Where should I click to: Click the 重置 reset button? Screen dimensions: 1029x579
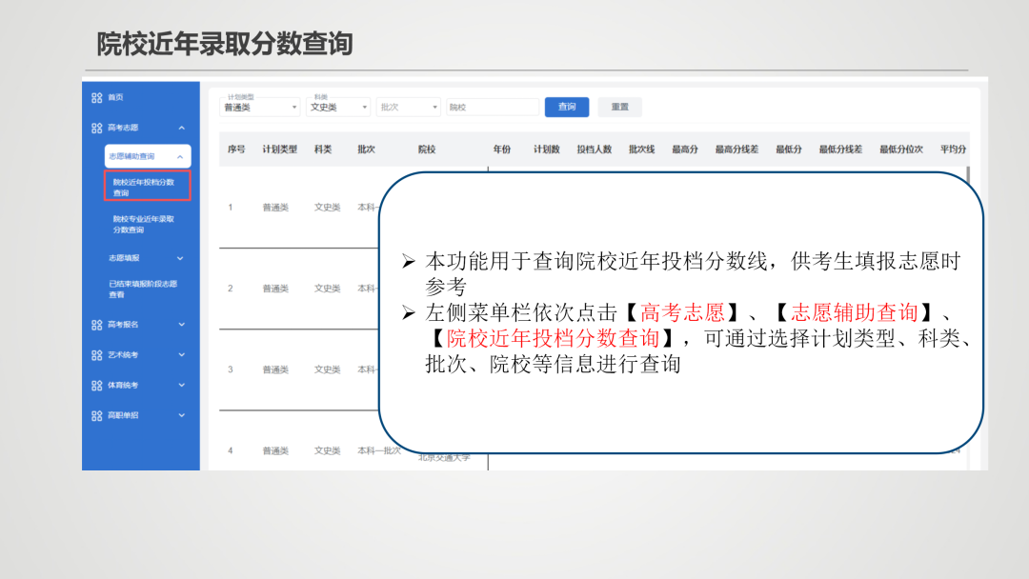tap(619, 107)
